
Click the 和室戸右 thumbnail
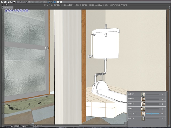143,99
